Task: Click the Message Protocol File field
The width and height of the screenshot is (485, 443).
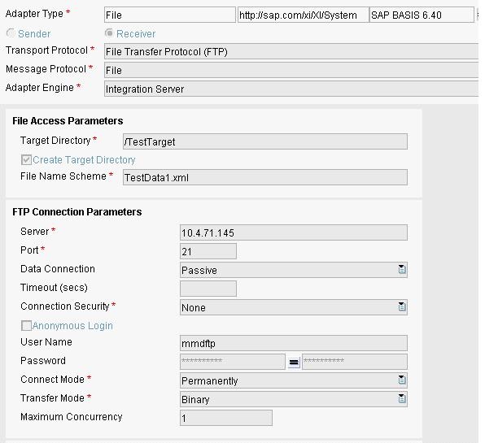Action: [291, 70]
